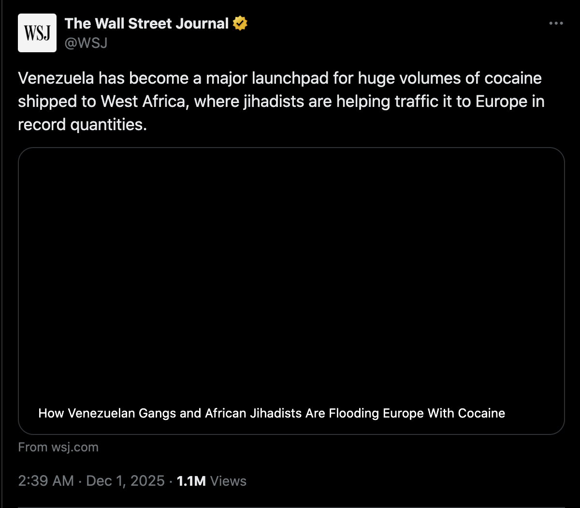
Task: Open the three-dot more options menu
Action: pyautogui.click(x=556, y=23)
